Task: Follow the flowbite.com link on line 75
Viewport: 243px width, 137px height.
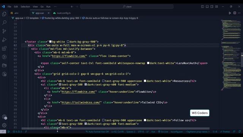Action: coord(79,92)
